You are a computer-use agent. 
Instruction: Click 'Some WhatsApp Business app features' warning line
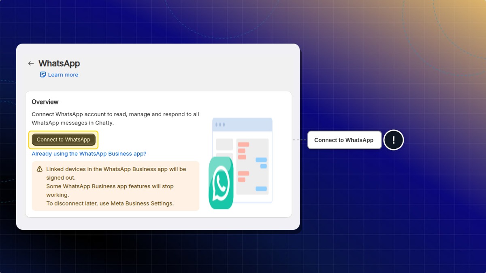(x=110, y=190)
